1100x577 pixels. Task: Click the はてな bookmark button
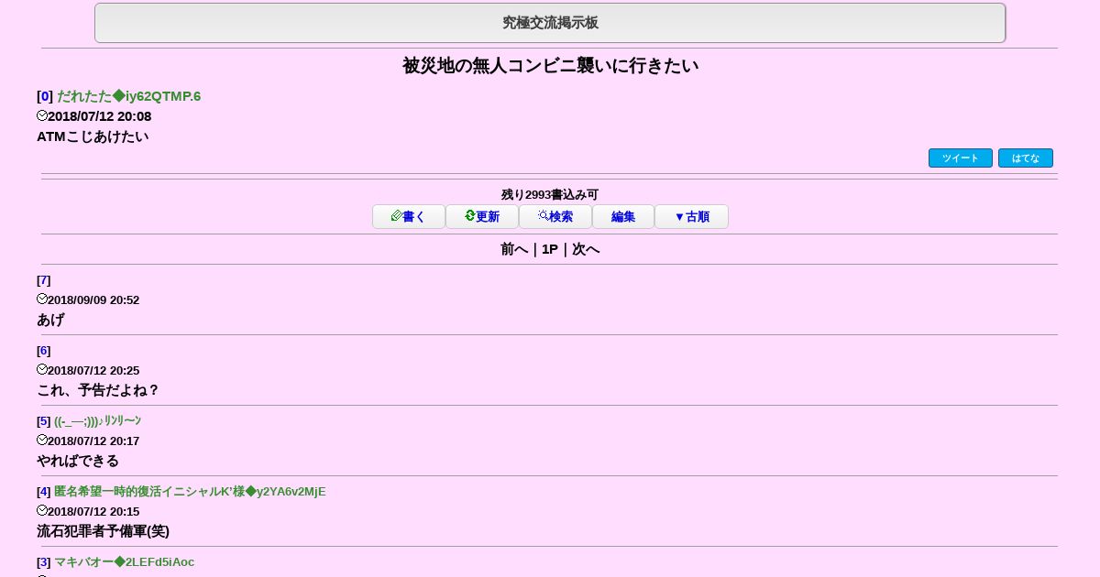(x=1025, y=158)
